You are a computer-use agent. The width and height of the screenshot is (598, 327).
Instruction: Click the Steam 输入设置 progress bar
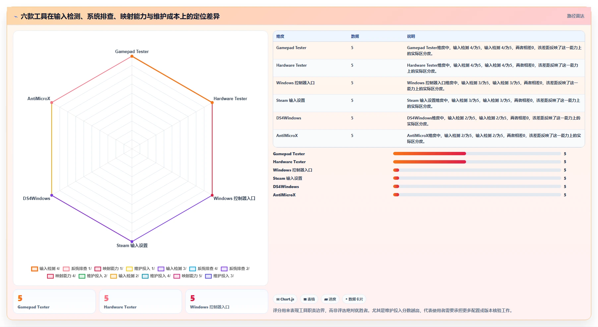tap(477, 178)
